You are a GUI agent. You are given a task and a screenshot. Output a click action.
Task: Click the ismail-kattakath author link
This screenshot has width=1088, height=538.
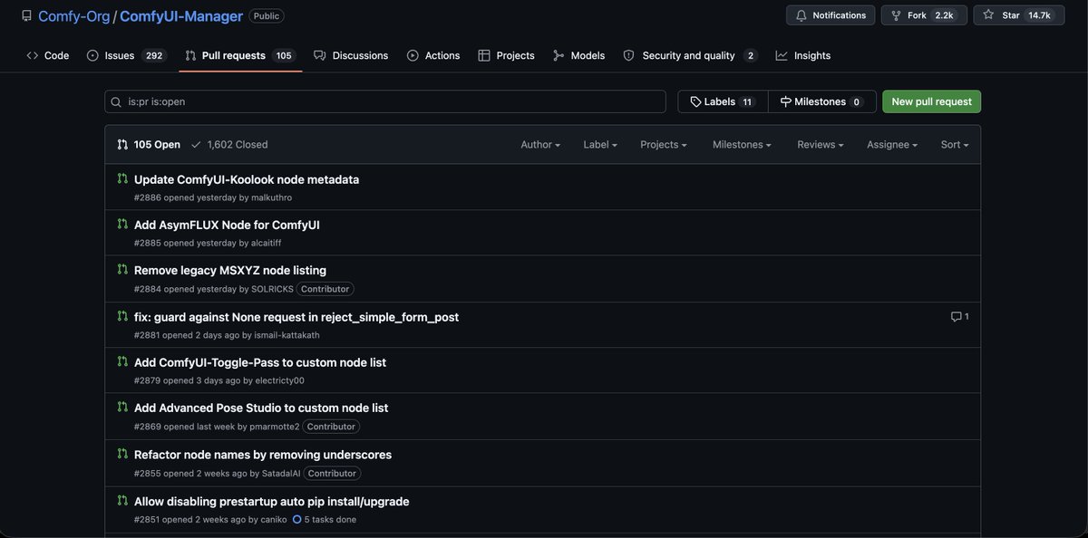(287, 335)
